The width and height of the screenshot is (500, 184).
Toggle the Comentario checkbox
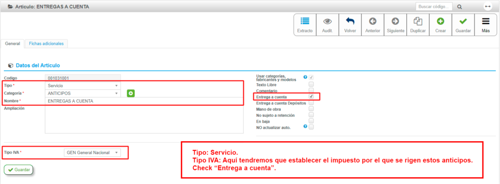click(x=311, y=91)
